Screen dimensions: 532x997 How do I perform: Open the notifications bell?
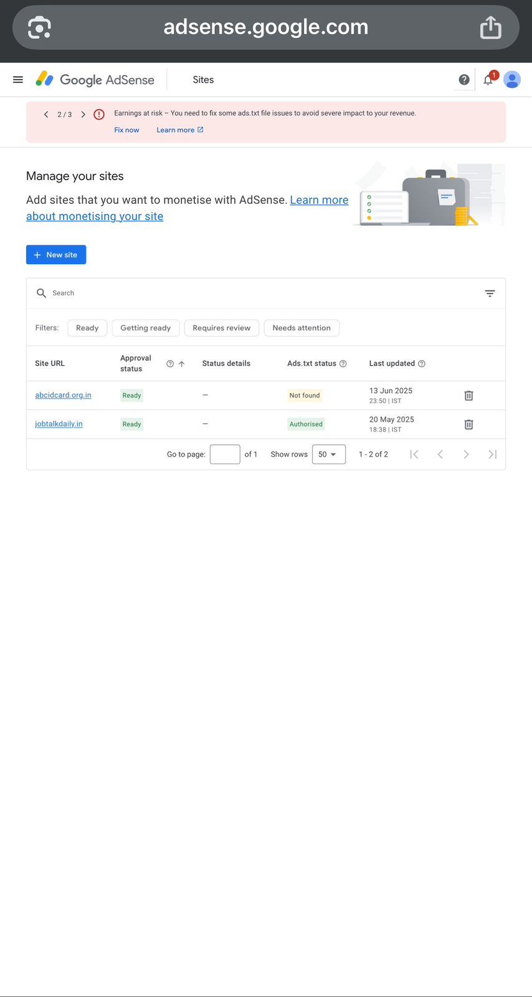[488, 80]
